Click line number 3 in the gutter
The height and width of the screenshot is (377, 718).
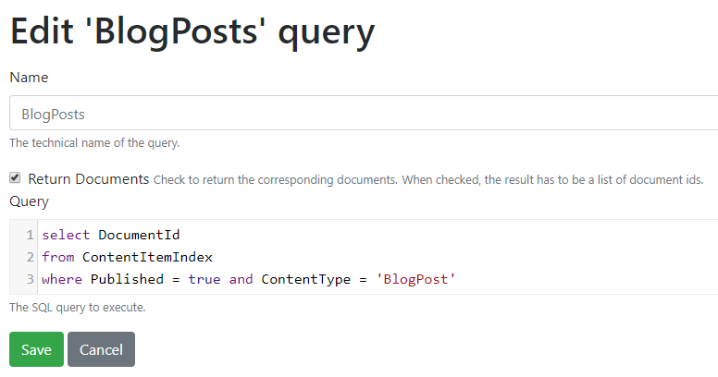point(30,279)
